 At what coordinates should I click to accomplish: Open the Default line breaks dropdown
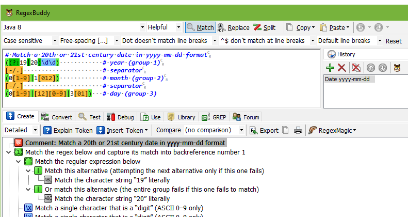click(x=380, y=41)
